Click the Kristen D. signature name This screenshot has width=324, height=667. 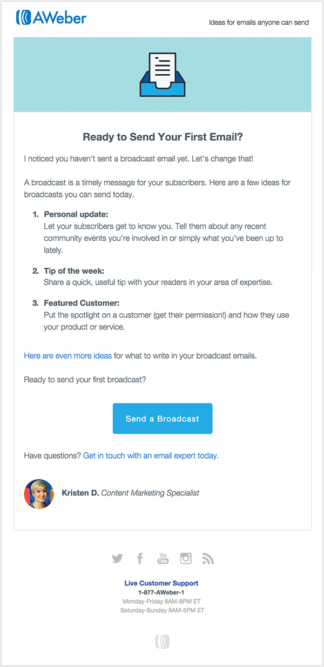coord(80,493)
